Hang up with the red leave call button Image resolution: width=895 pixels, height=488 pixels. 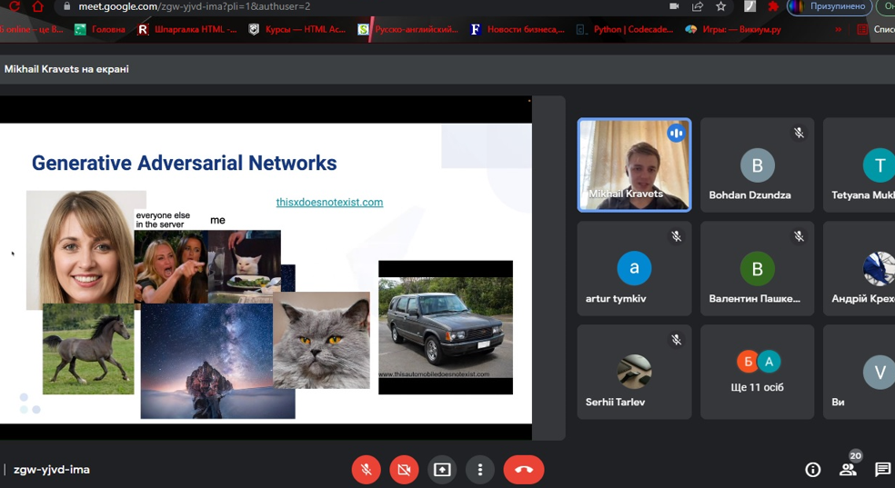point(524,470)
